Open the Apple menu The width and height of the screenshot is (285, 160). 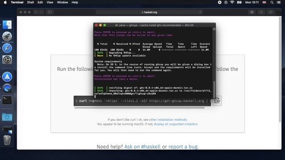coord(5,2)
